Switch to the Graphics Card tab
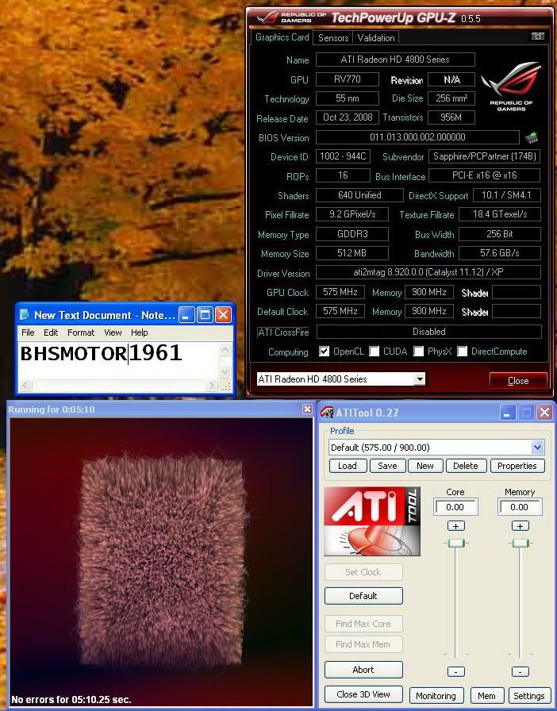Viewport: 557px width, 711px height. [x=282, y=37]
